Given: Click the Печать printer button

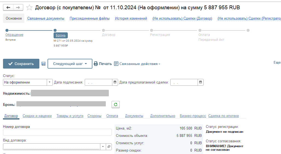Looking at the screenshot, I should 103,64.
